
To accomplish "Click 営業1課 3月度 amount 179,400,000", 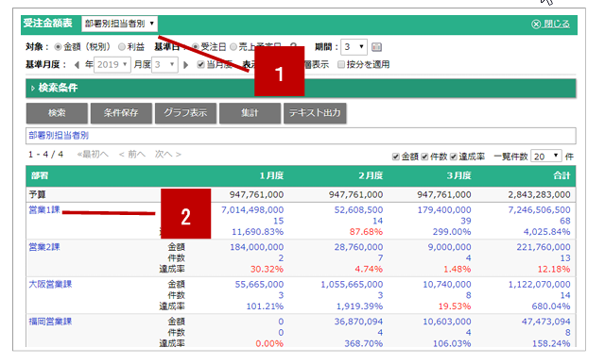I will (444, 210).
